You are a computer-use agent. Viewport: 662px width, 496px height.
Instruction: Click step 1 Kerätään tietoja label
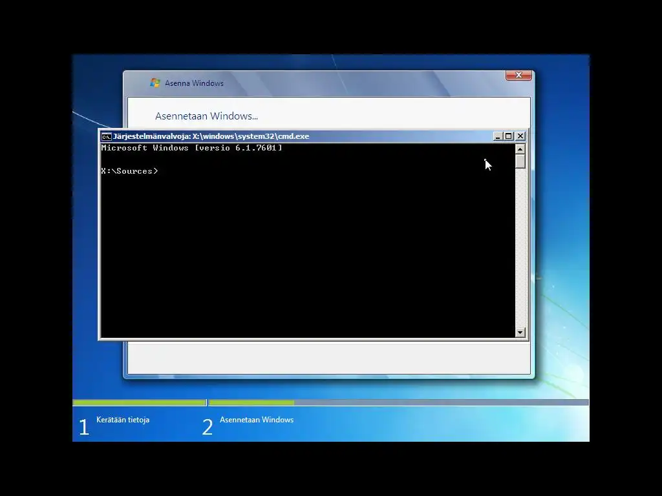pyautogui.click(x=123, y=420)
